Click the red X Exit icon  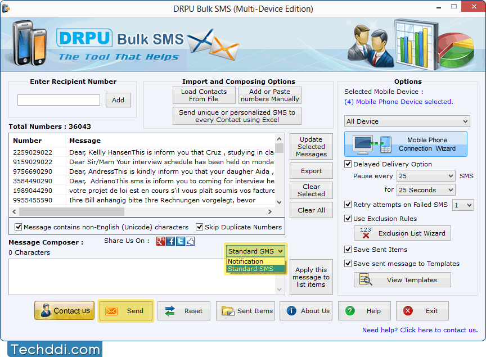tap(408, 310)
